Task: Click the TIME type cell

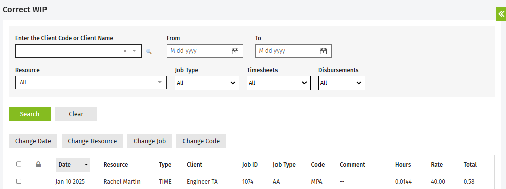Action: pyautogui.click(x=165, y=182)
